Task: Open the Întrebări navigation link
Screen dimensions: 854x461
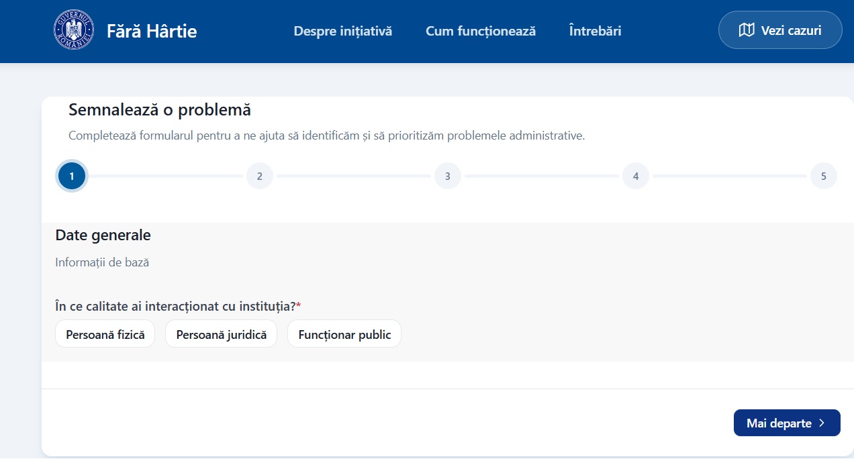Action: [595, 31]
